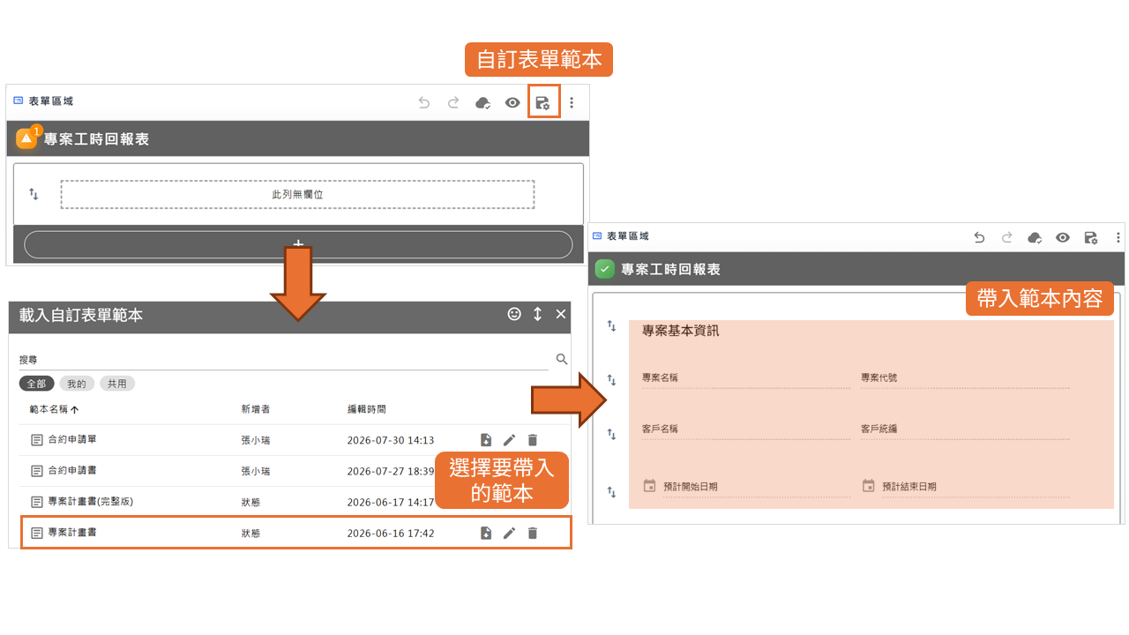1129x635 pixels.
Task: Focus the 專案代號 field
Action: point(965,377)
